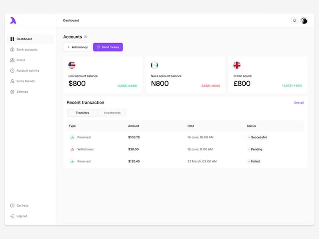
Task: Click the Date column header
Action: [x=191, y=126]
